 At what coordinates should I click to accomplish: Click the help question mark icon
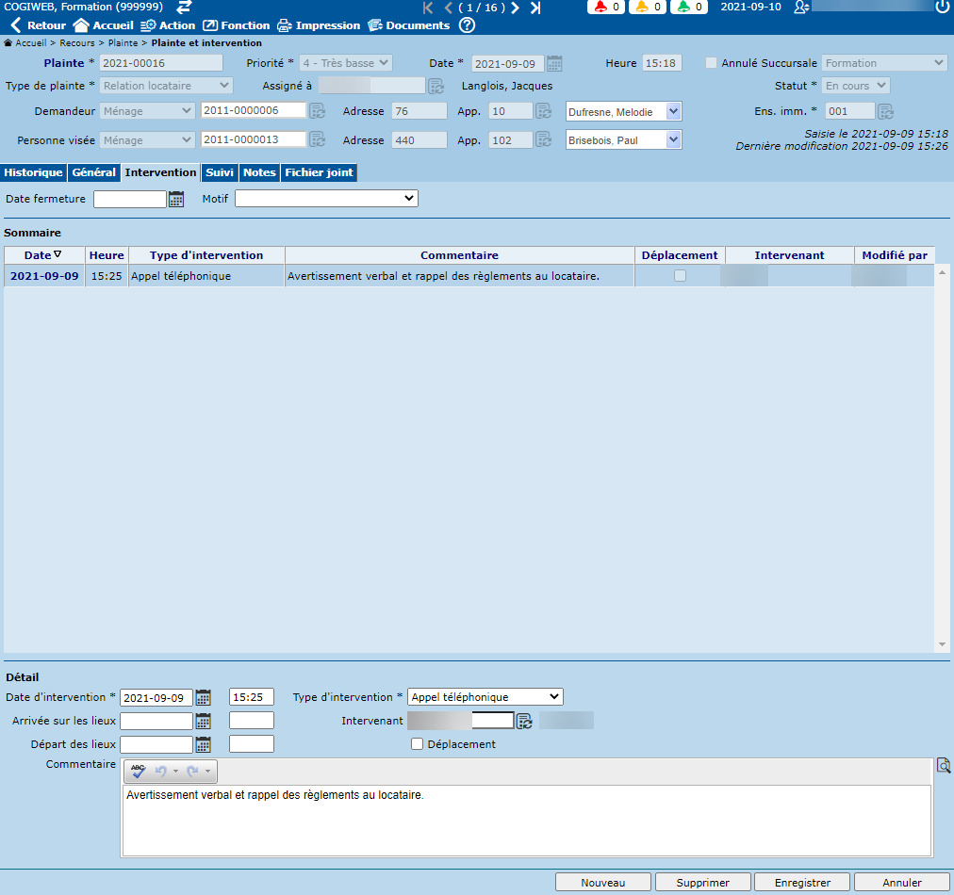[467, 25]
